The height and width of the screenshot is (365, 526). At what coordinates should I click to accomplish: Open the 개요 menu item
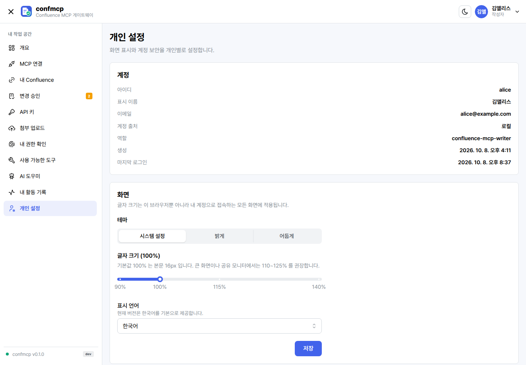(50, 48)
